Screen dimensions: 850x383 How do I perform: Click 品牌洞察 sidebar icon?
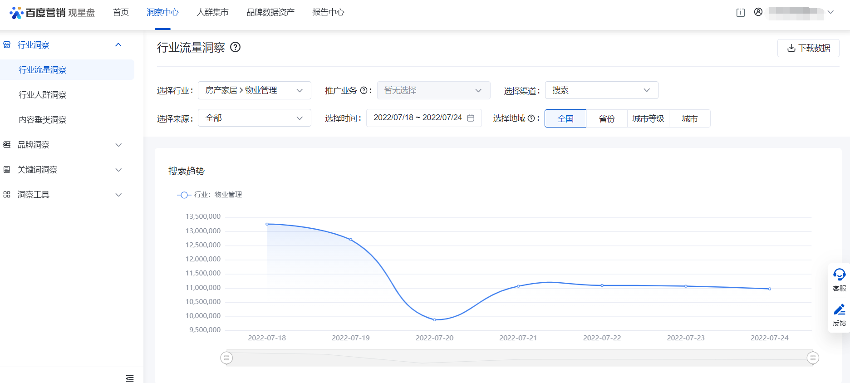7,145
